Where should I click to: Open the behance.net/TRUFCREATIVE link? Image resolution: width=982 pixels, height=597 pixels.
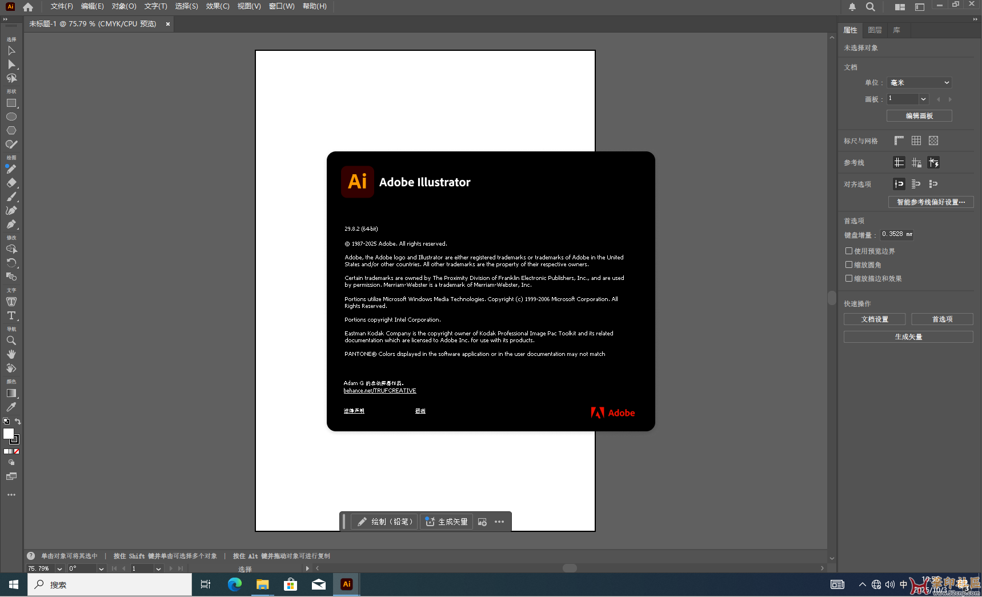(380, 391)
